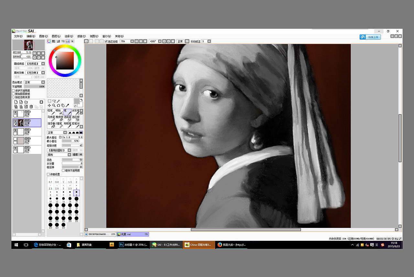Adjust the layer 不透明度 opacity slider
Image resolution: width=414 pixels, height=277 pixels.
click(x=34, y=87)
